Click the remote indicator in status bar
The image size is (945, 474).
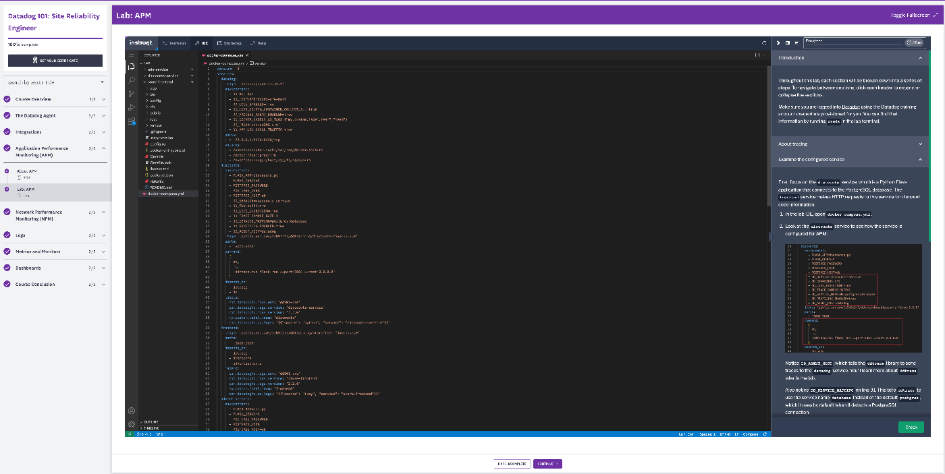[131, 434]
